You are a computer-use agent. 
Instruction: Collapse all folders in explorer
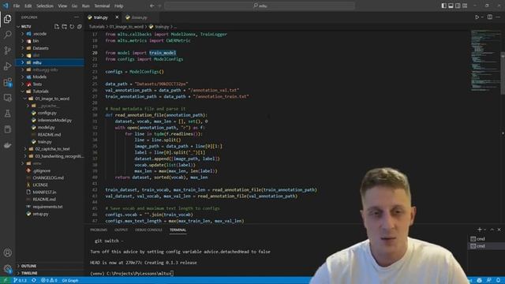coord(80,26)
